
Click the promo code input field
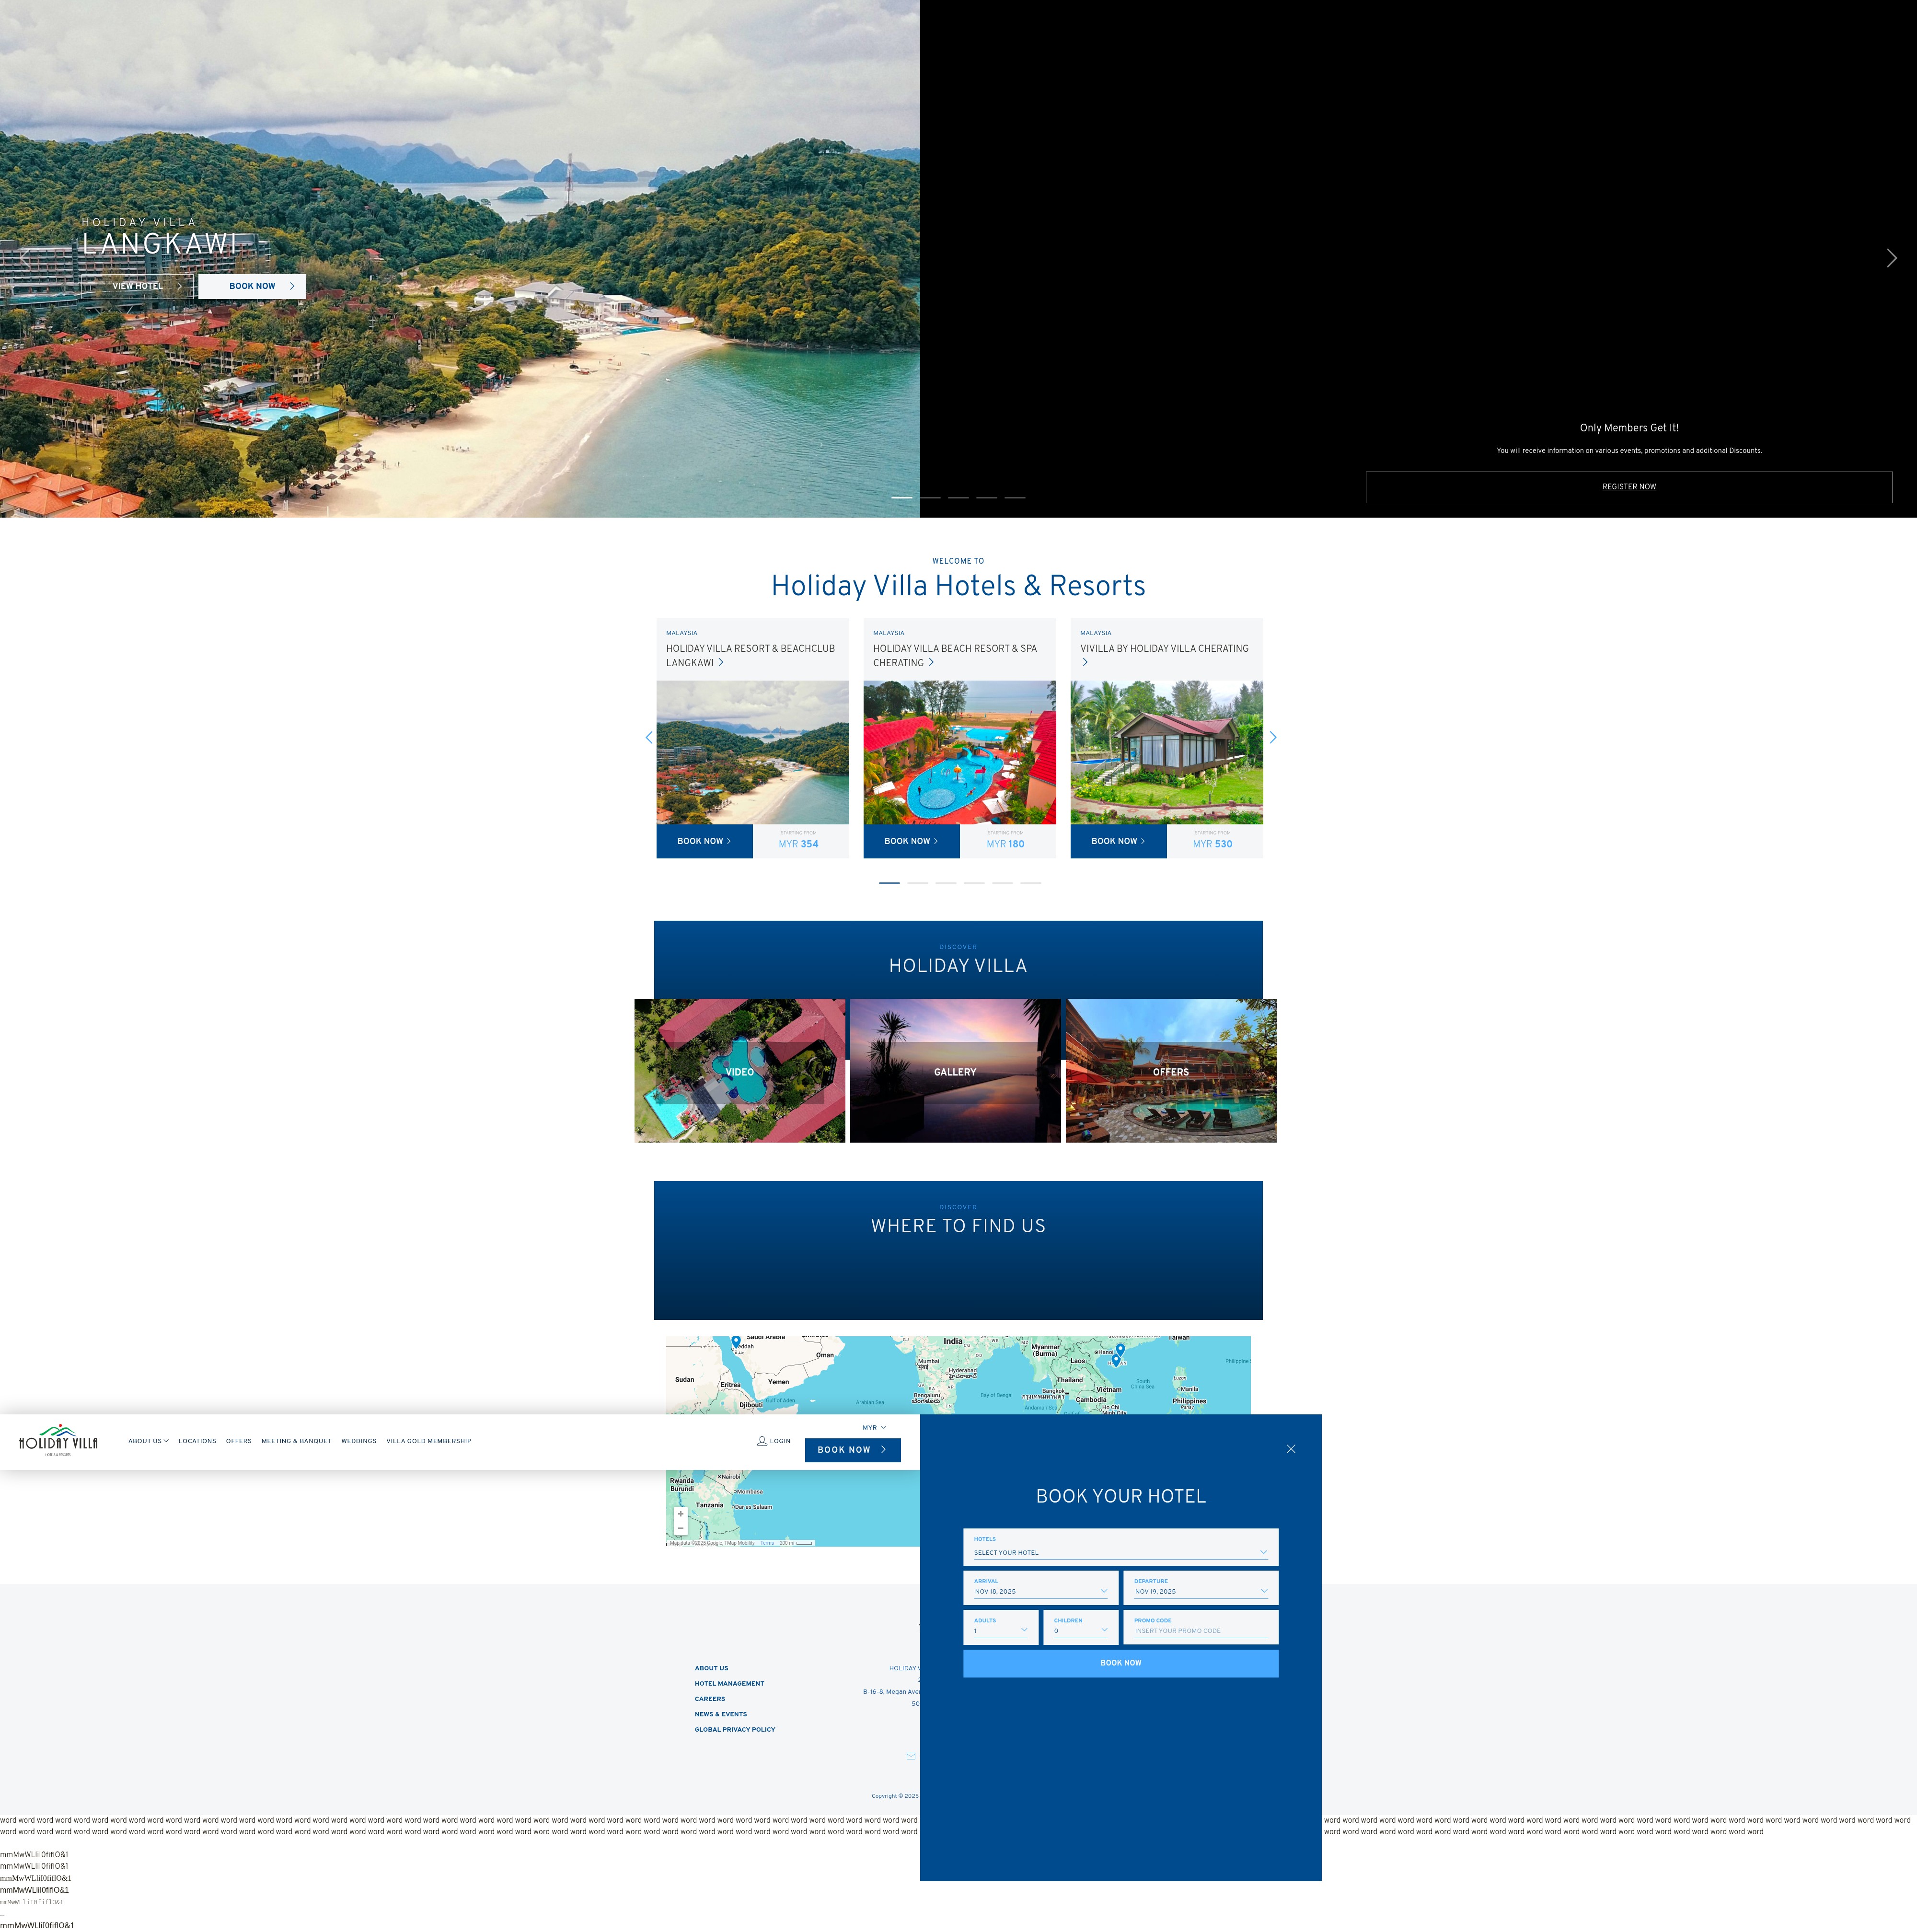(x=1200, y=1627)
